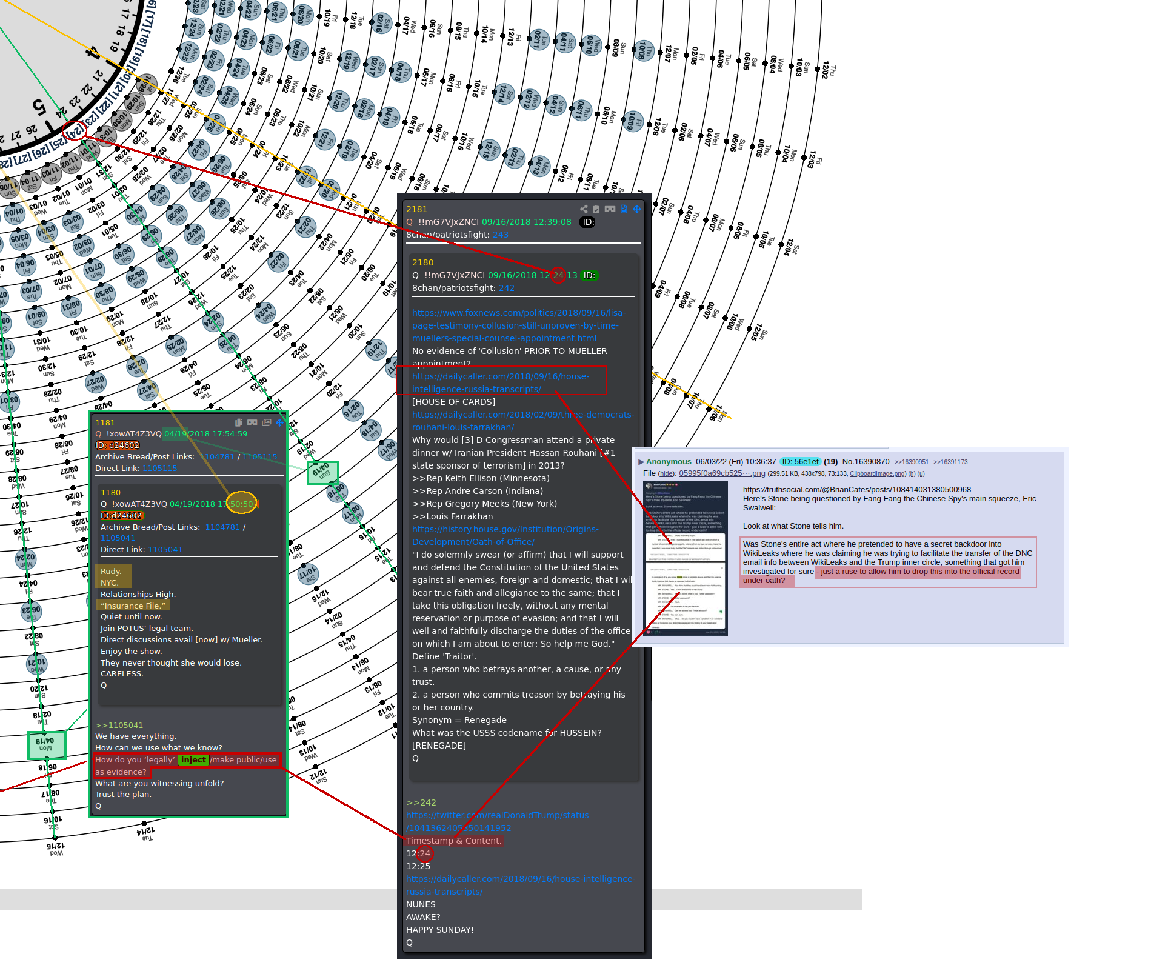This screenshot has height=971, width=1151.
Task: Click the blue move arrows on post 1181
Action: (279, 422)
